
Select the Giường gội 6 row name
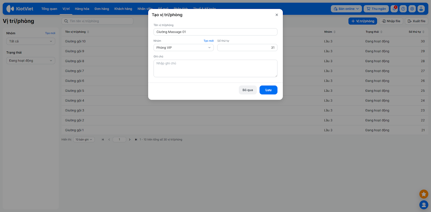(x=75, y=81)
